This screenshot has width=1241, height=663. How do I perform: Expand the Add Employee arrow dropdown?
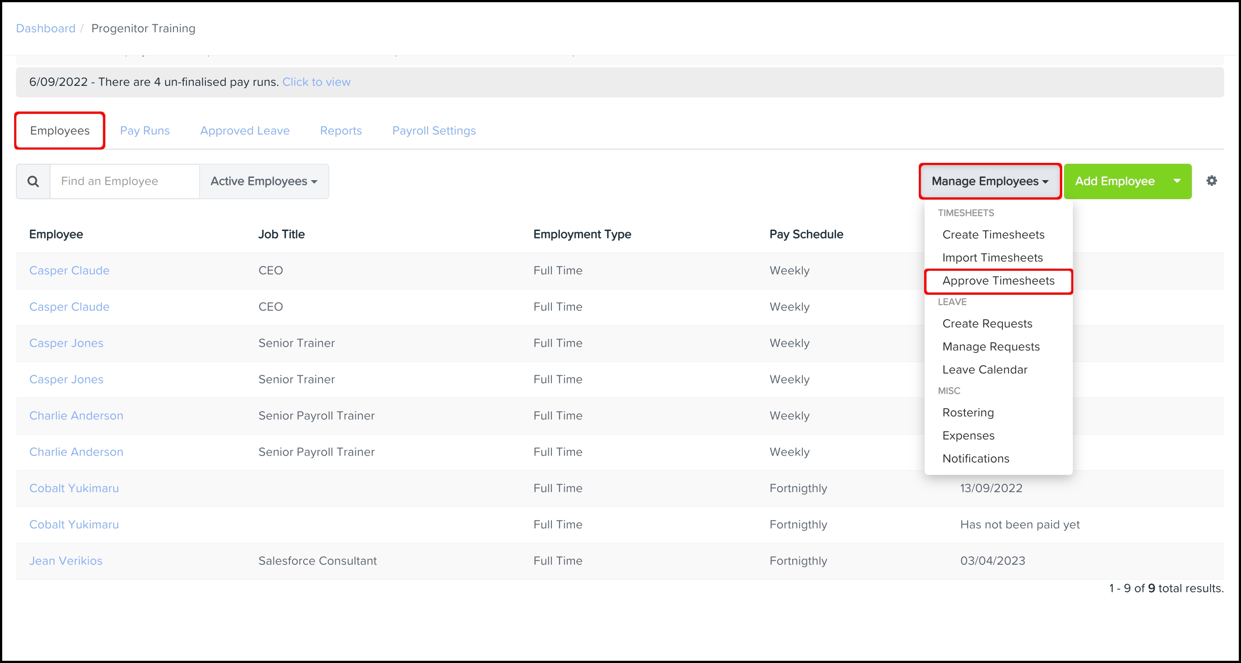tap(1177, 181)
